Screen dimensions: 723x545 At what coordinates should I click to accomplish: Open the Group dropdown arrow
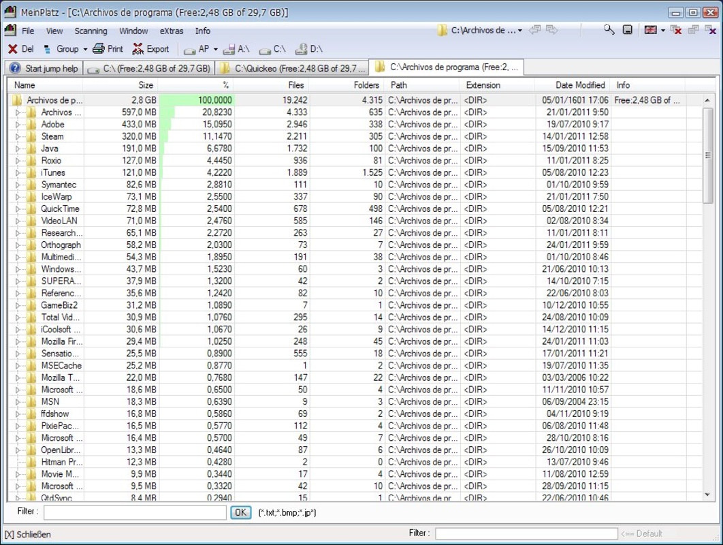[x=85, y=49]
